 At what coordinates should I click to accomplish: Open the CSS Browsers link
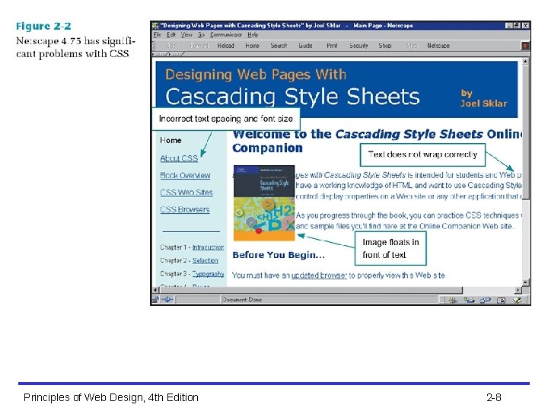185,210
